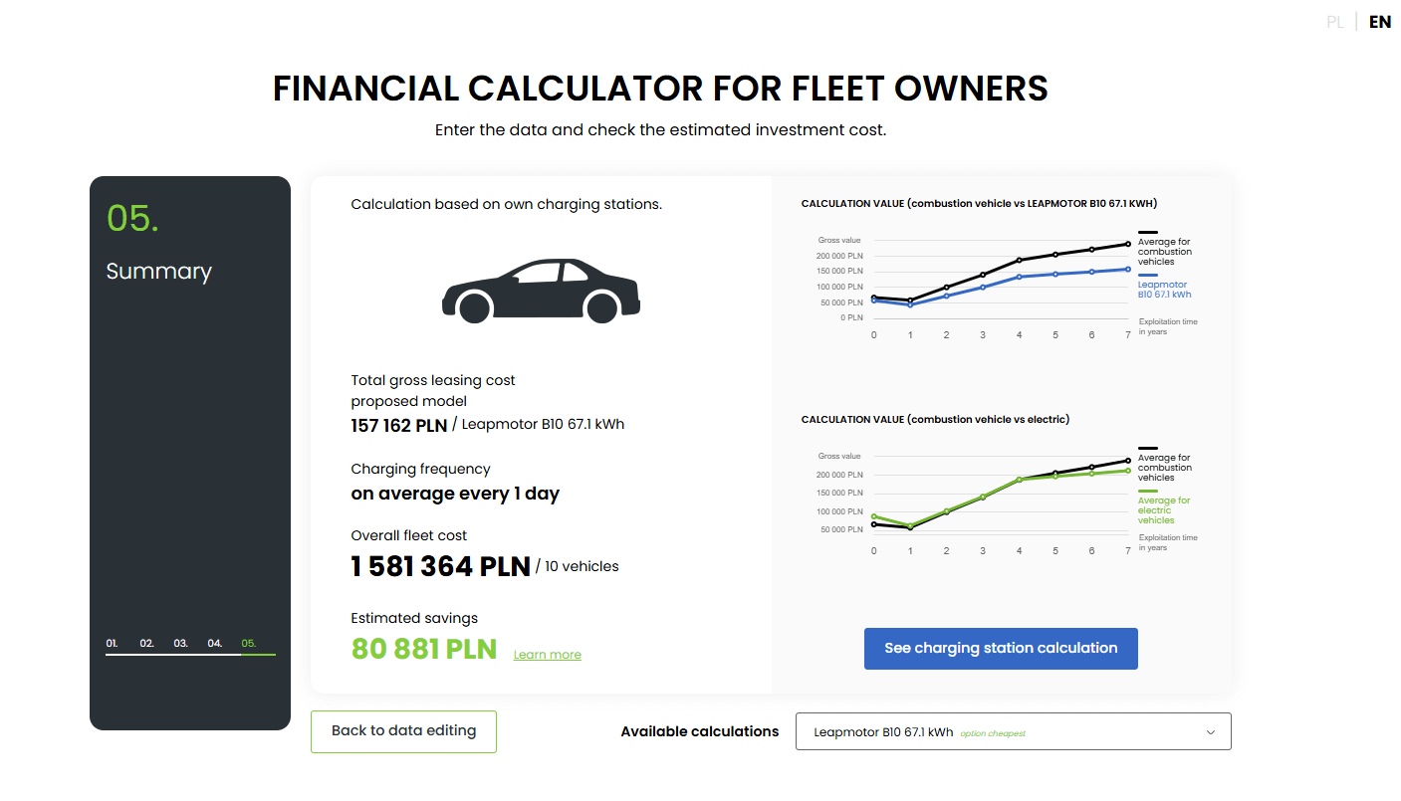Switch language to PL
The height and width of the screenshot is (801, 1401).
tap(1334, 22)
